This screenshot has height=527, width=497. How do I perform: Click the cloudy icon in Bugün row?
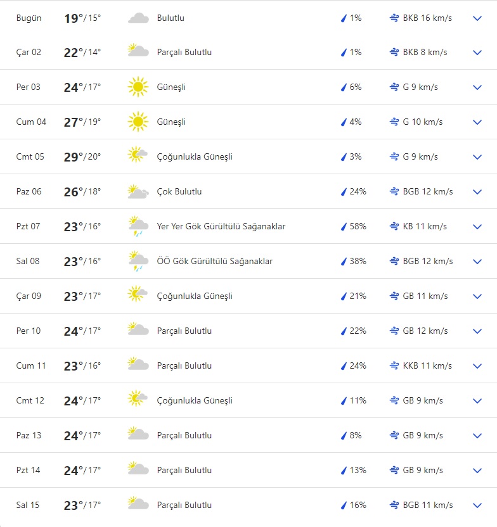(138, 18)
